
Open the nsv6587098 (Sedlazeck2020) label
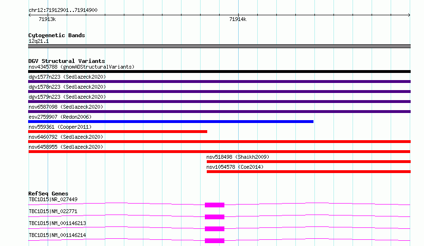[x=66, y=107]
